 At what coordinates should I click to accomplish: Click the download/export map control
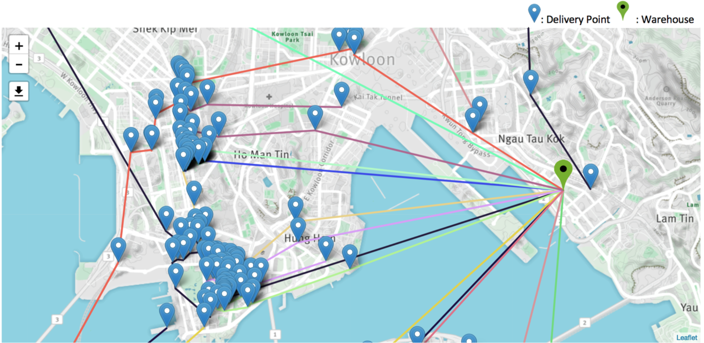pos(18,90)
